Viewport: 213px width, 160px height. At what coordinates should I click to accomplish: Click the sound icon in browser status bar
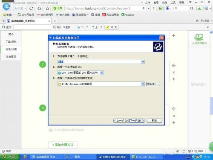pyautogui.click(x=178, y=151)
